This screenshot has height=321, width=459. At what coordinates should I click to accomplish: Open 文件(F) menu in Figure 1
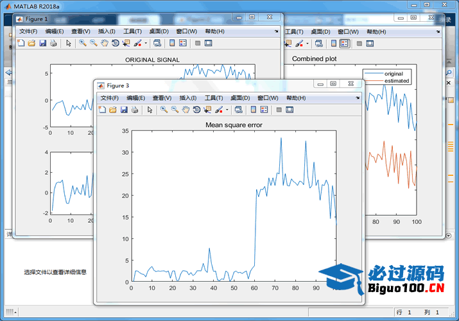point(28,31)
